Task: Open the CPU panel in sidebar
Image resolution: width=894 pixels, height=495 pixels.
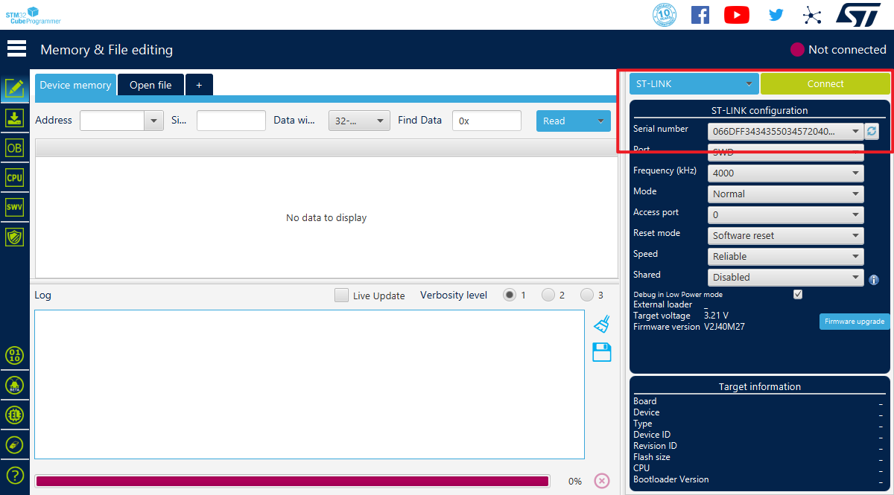Action: [14, 178]
